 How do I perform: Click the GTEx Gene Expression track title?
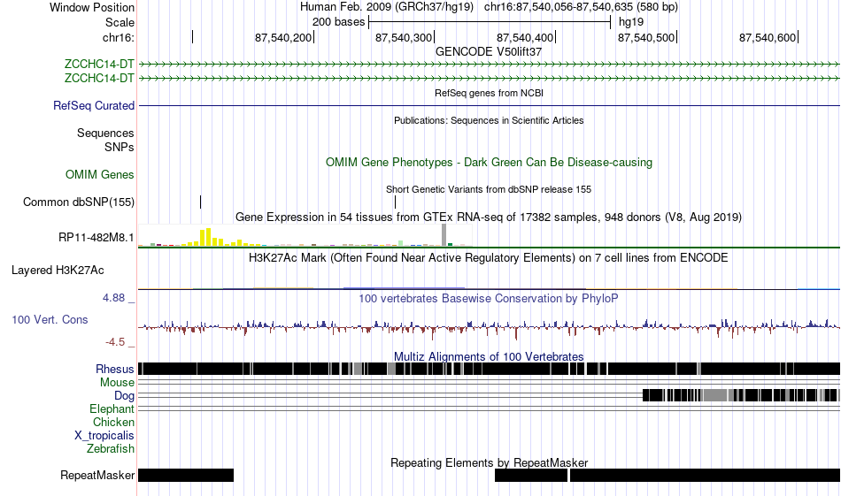click(489, 217)
